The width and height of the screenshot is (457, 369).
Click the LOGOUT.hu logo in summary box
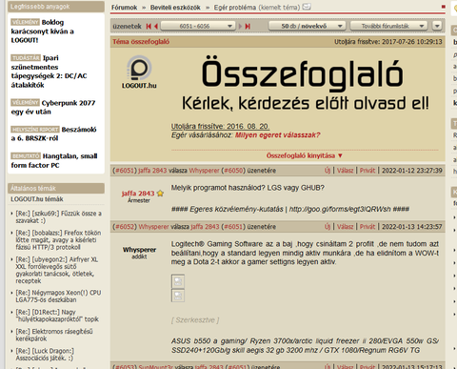(139, 72)
